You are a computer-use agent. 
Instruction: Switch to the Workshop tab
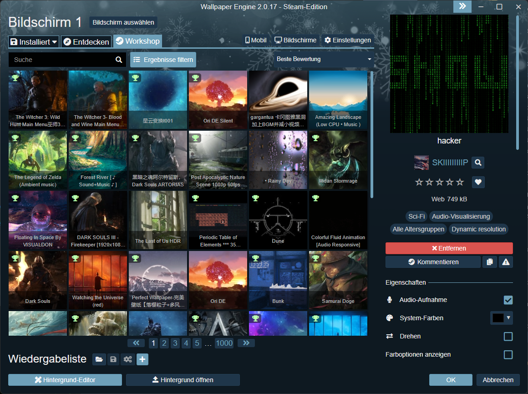(x=138, y=41)
